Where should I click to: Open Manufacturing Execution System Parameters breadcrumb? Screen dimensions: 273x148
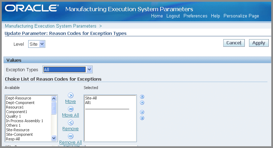point(50,26)
